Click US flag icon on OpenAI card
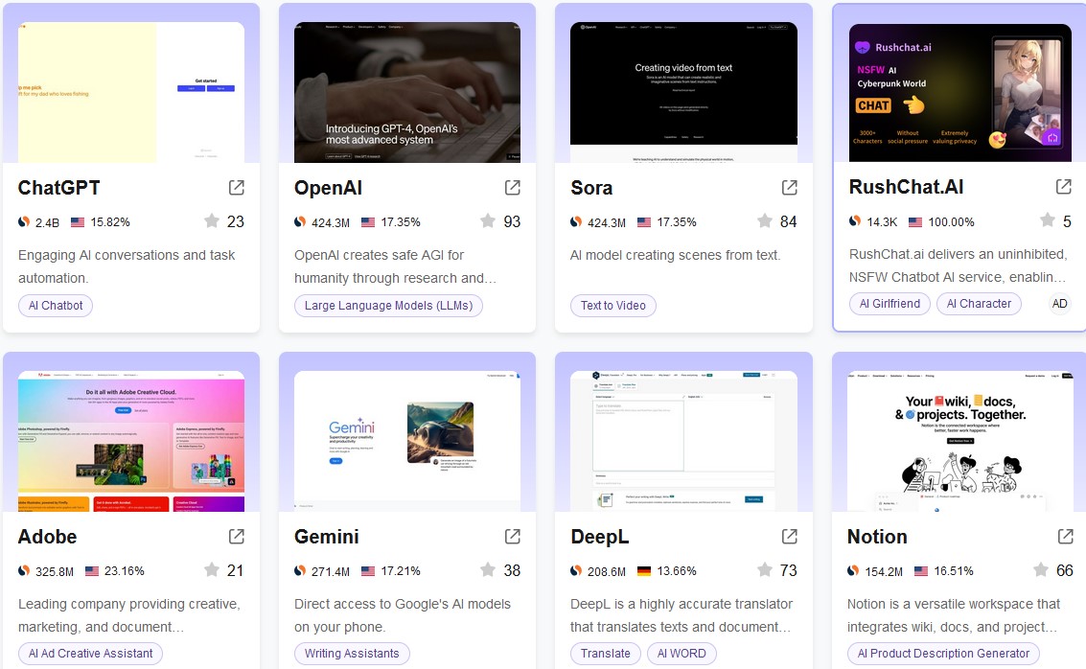The height and width of the screenshot is (669, 1086). coord(368,222)
